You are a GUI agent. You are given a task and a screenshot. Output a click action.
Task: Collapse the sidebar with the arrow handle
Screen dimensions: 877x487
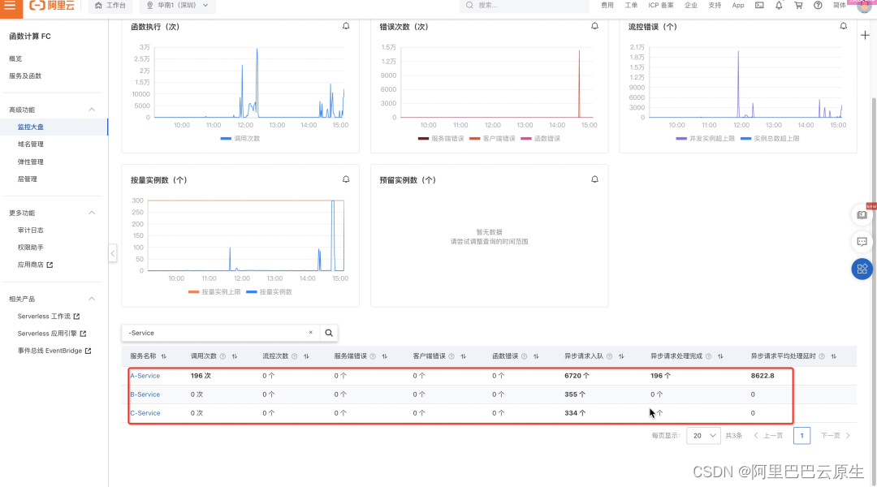pyautogui.click(x=112, y=253)
